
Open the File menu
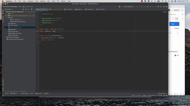coord(15,1)
